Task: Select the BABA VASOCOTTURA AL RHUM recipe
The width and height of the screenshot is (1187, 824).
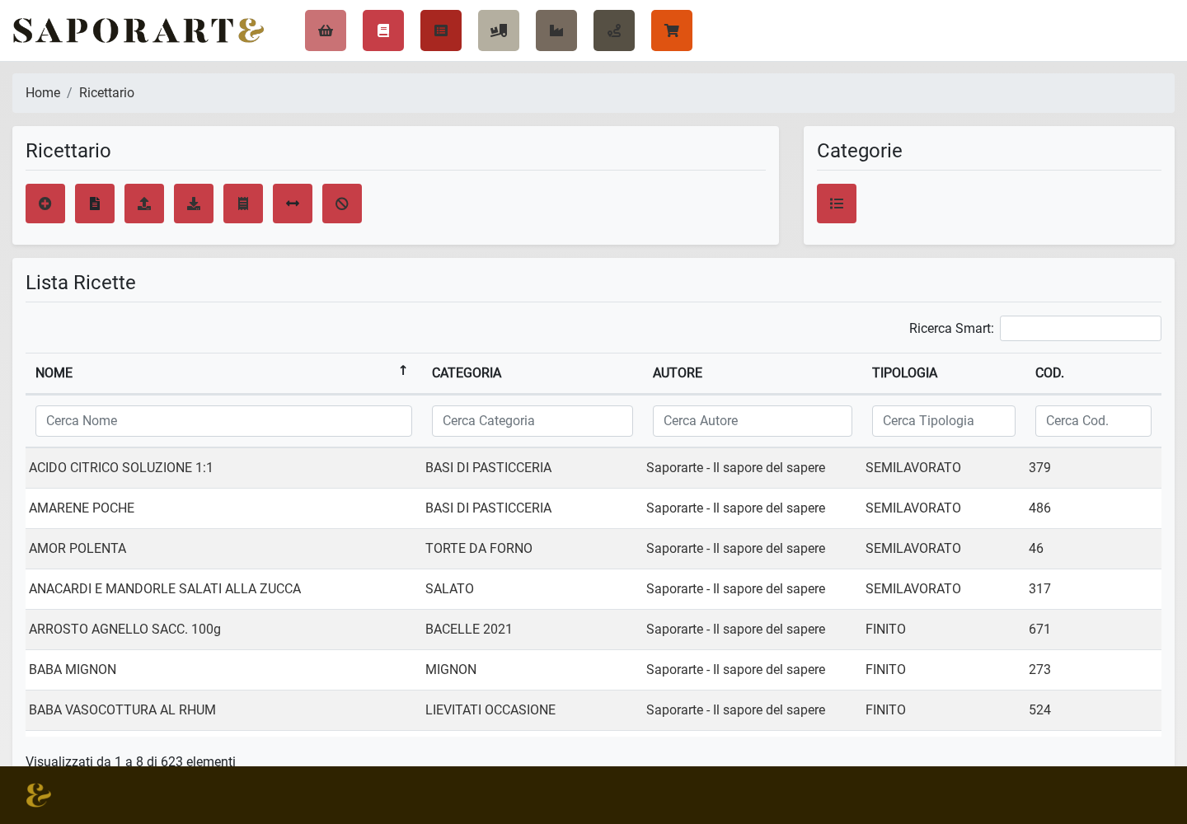Action: point(593,710)
